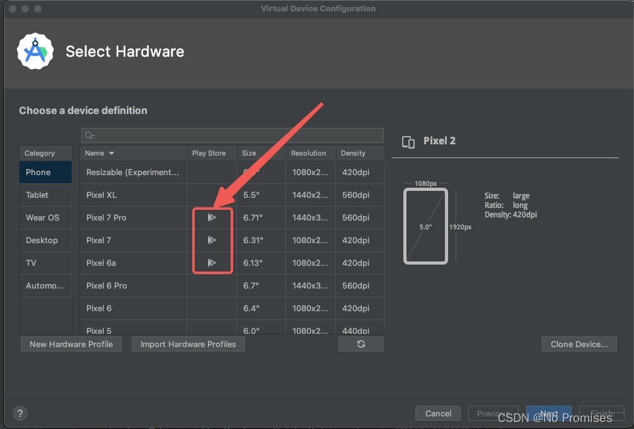Screen dimensions: 634x429
Task: Click the Density column header
Action: 360,153
